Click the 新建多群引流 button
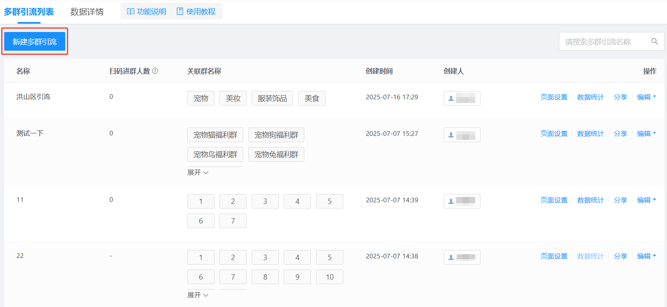667x307 pixels. (x=35, y=42)
